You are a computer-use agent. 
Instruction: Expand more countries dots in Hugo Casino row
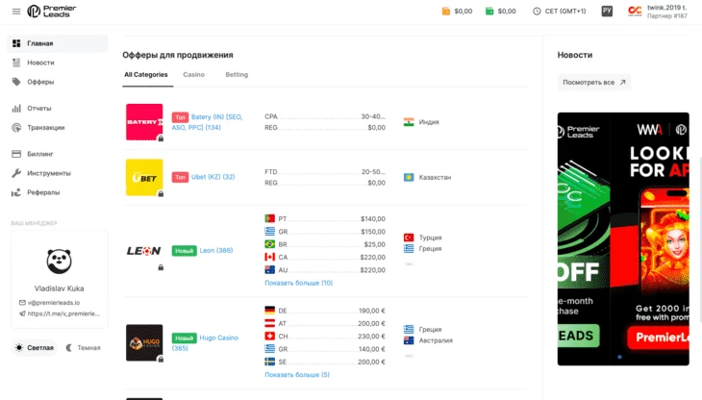409,356
